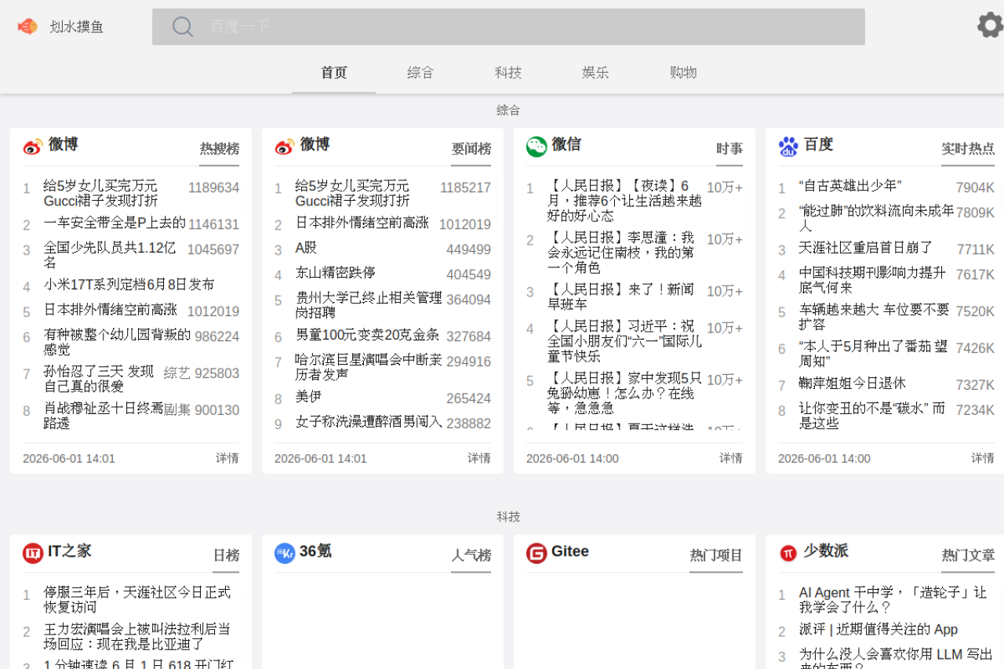Screen dimensions: 1004x669
Task: Open 人民日报 夜读 article
Action: [624, 201]
